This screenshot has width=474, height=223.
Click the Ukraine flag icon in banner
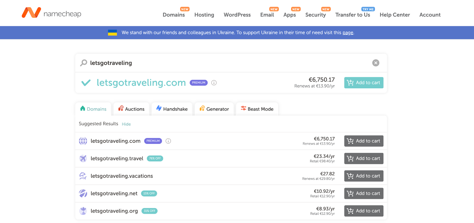tap(112, 32)
